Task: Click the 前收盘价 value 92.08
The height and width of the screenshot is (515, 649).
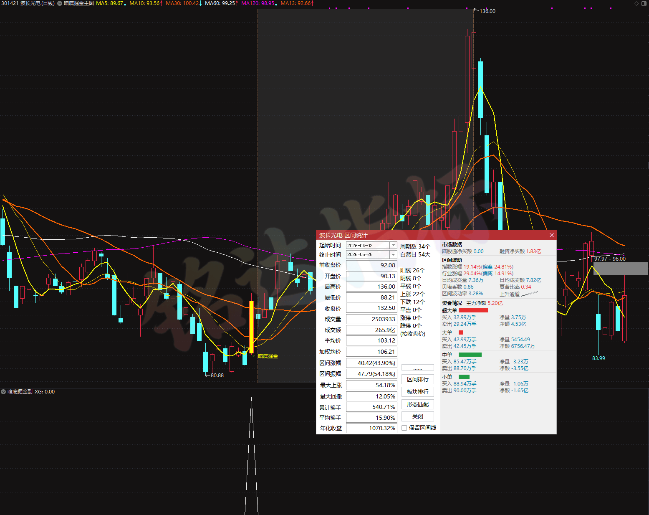Action: tap(371, 265)
